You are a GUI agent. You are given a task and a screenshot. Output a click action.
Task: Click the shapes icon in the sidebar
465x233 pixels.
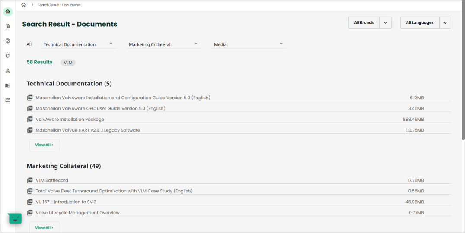coord(8,71)
